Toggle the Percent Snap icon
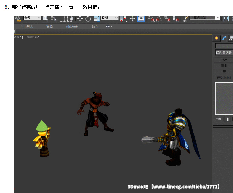Image resolution: width=233 pixels, height=193 pixels. click(x=167, y=19)
